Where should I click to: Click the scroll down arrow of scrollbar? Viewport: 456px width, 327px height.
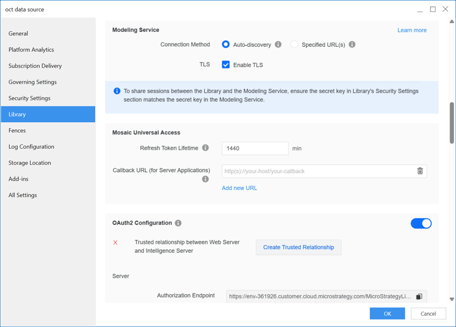pos(451,299)
